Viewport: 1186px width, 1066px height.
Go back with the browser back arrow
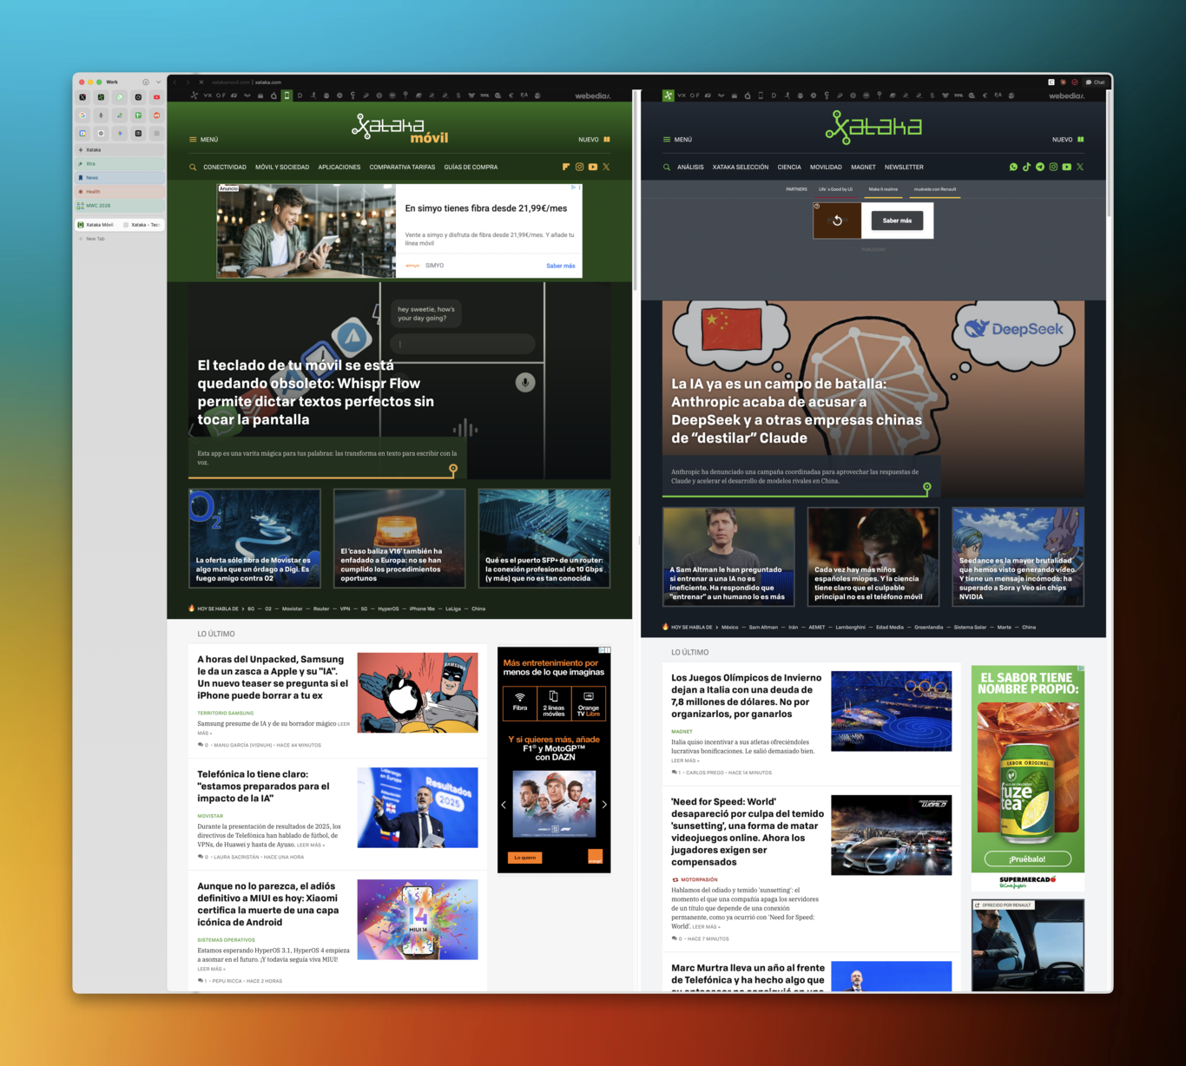click(x=175, y=82)
